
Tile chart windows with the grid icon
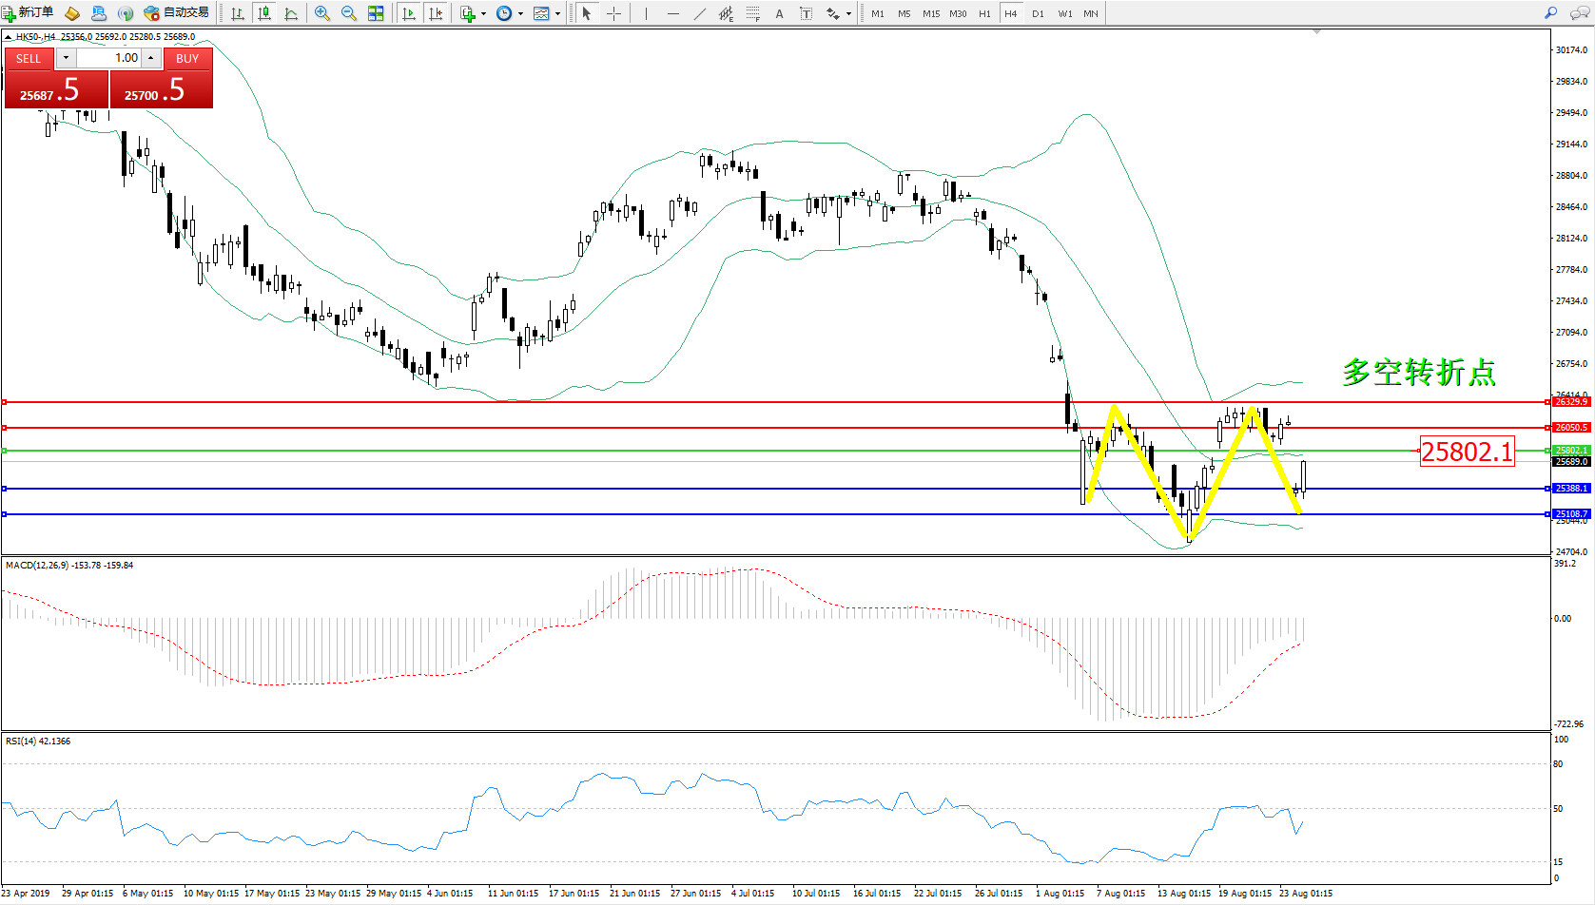click(x=376, y=13)
